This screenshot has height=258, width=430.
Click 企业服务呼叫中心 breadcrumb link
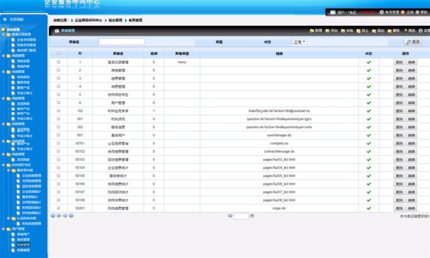(88, 20)
